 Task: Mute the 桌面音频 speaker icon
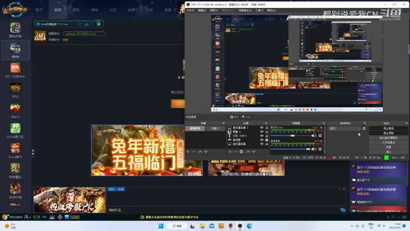point(314,149)
